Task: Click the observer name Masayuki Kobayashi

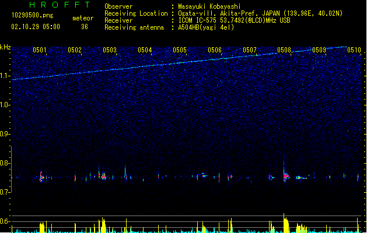Action: (x=209, y=6)
